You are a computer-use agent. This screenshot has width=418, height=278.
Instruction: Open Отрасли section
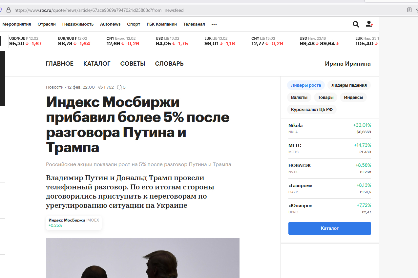(47, 24)
